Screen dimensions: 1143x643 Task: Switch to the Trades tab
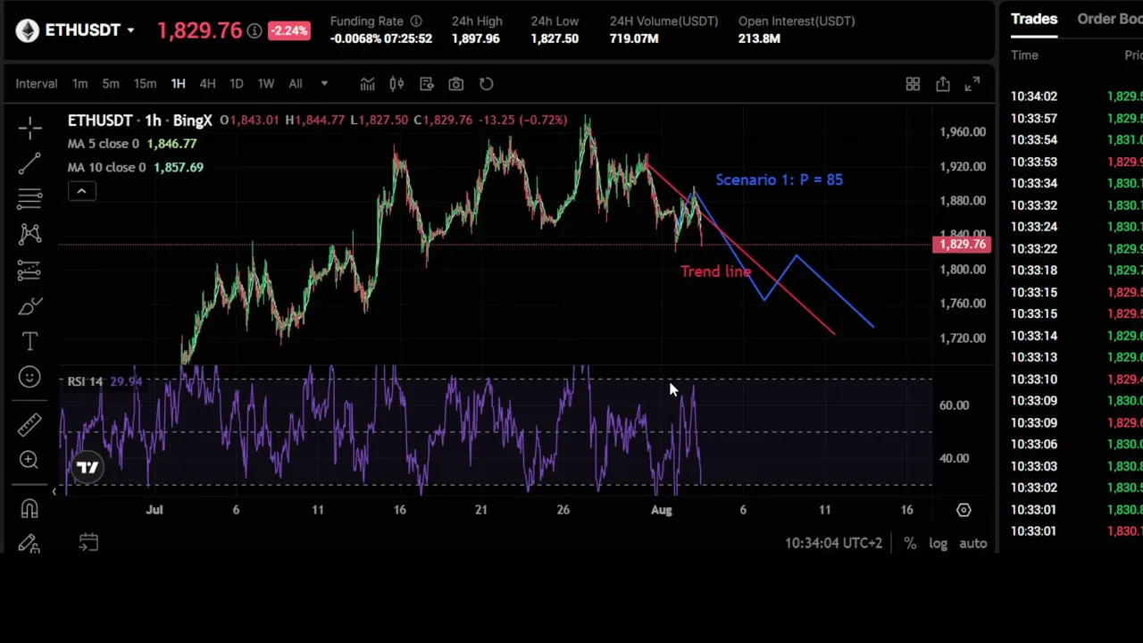tap(1034, 19)
